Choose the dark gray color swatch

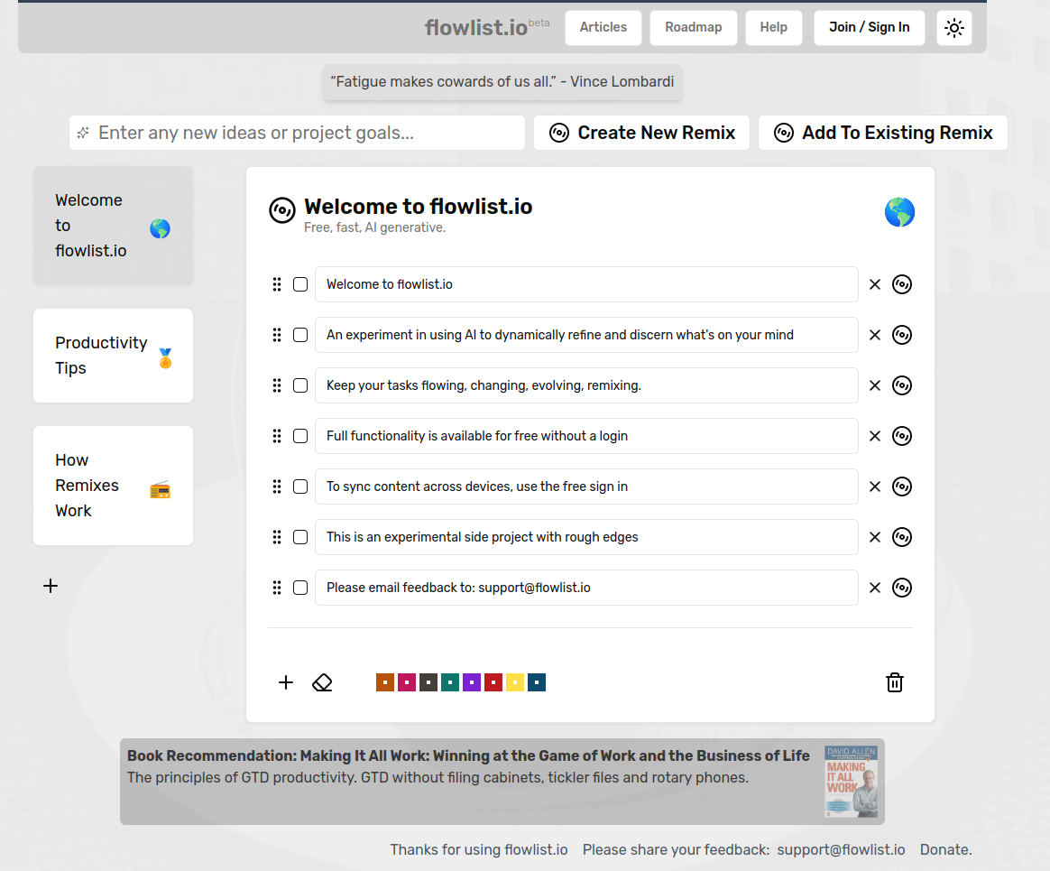(428, 682)
